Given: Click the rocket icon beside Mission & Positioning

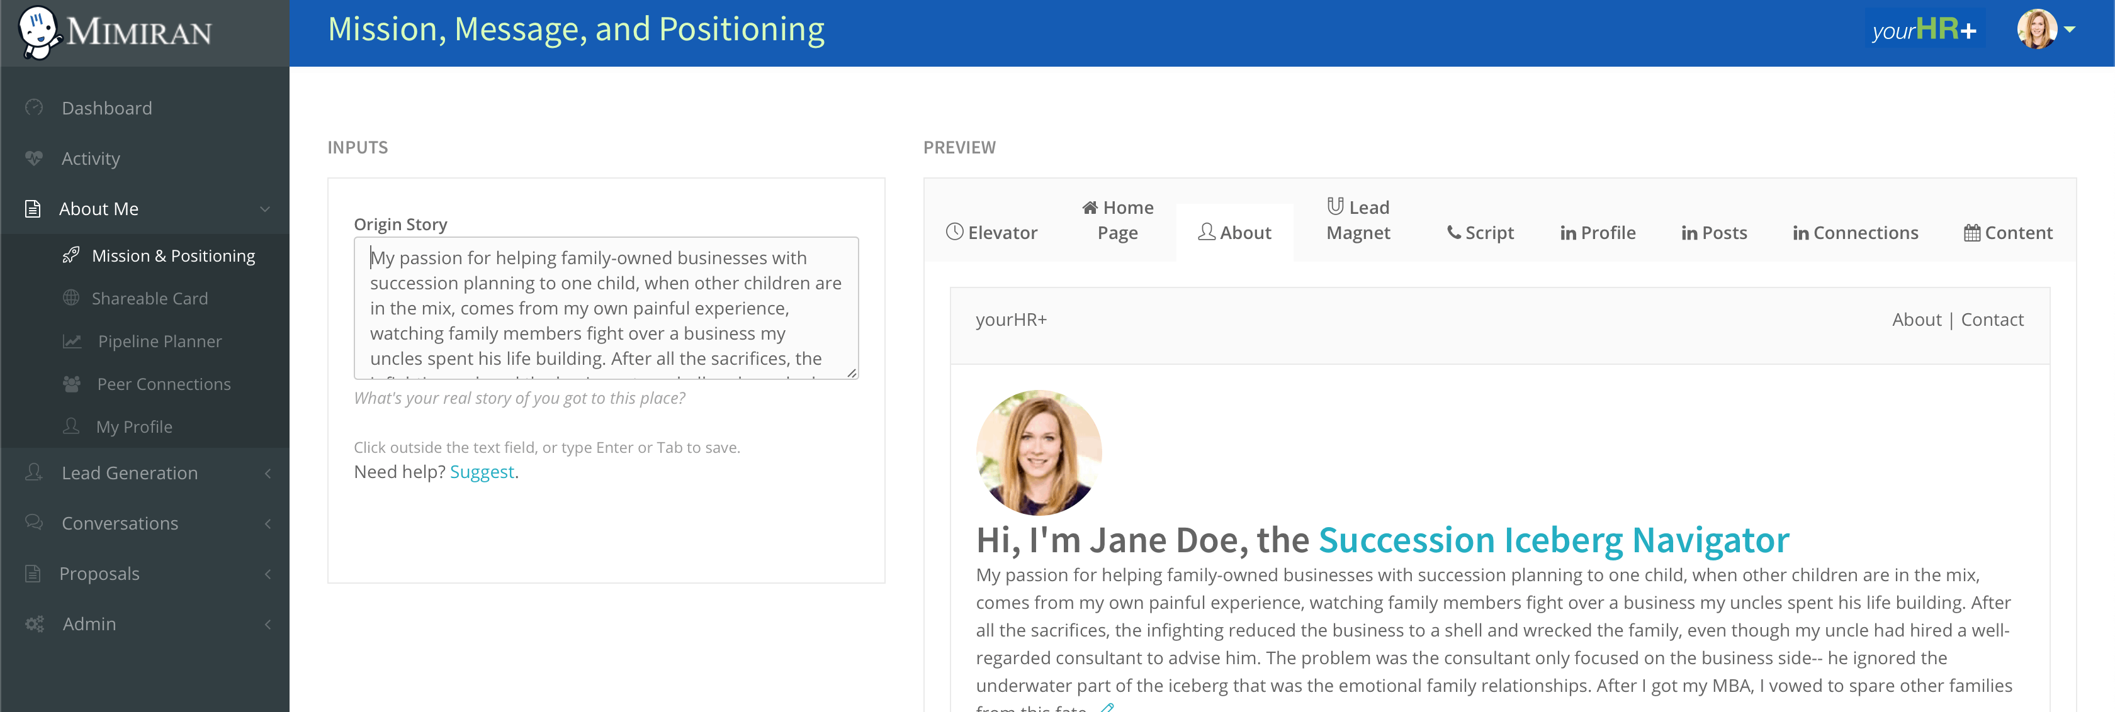Looking at the screenshot, I should [71, 255].
